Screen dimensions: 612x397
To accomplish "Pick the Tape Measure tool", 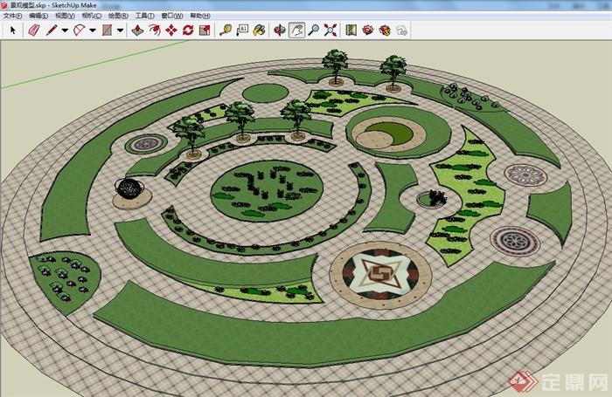I will click(x=226, y=30).
